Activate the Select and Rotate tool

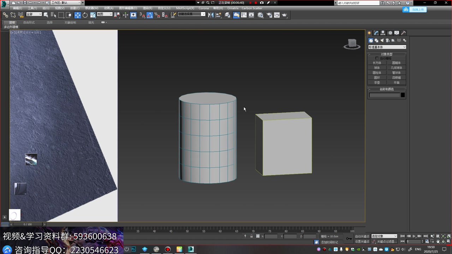pos(85,15)
